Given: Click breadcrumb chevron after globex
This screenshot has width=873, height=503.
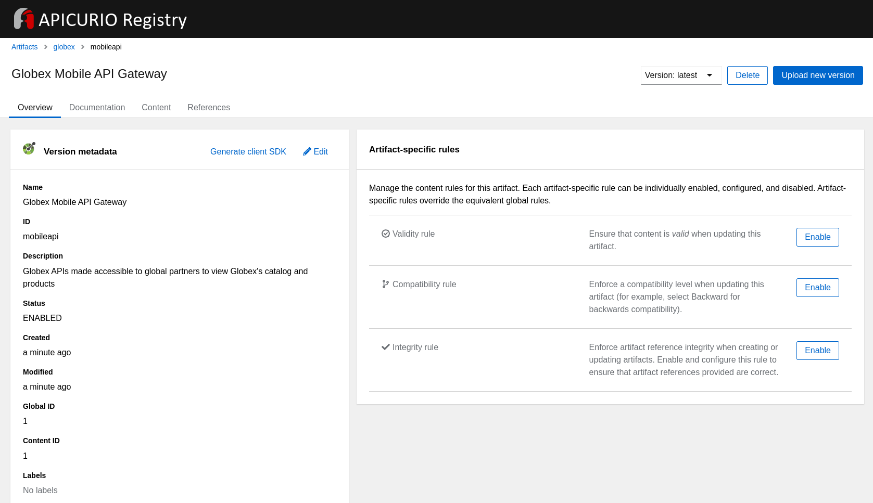Looking at the screenshot, I should pos(83,47).
